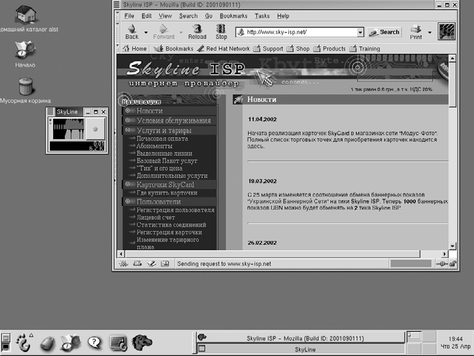Viewport: 474px width, 356px height.
Task: Go back using the Back arrow
Action: pyautogui.click(x=132, y=32)
